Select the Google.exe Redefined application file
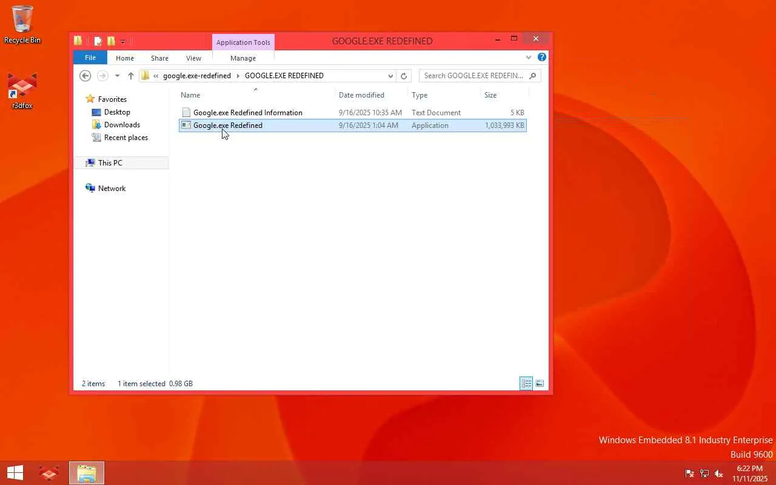 pyautogui.click(x=352, y=125)
